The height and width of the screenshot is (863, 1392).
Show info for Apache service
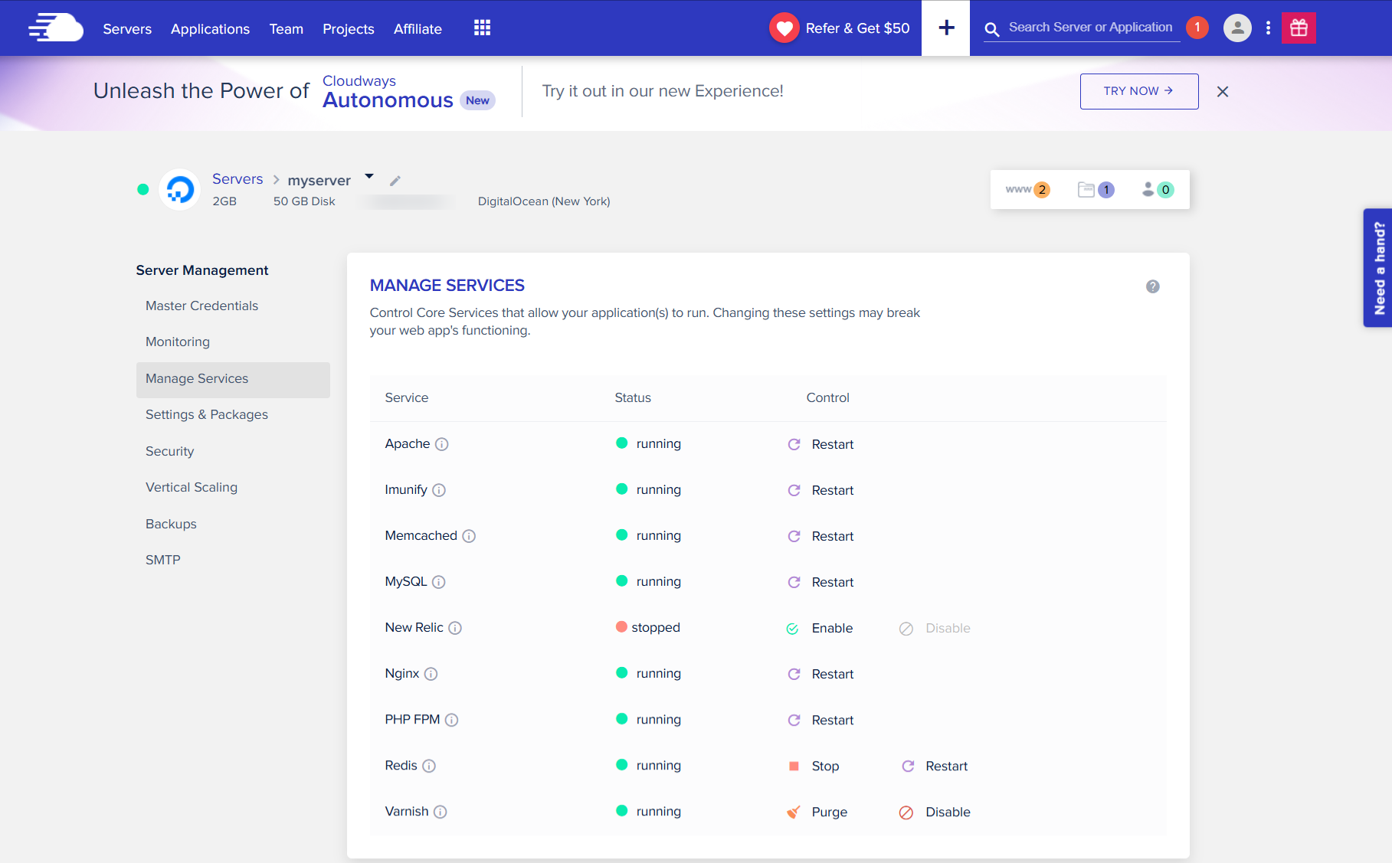point(442,444)
